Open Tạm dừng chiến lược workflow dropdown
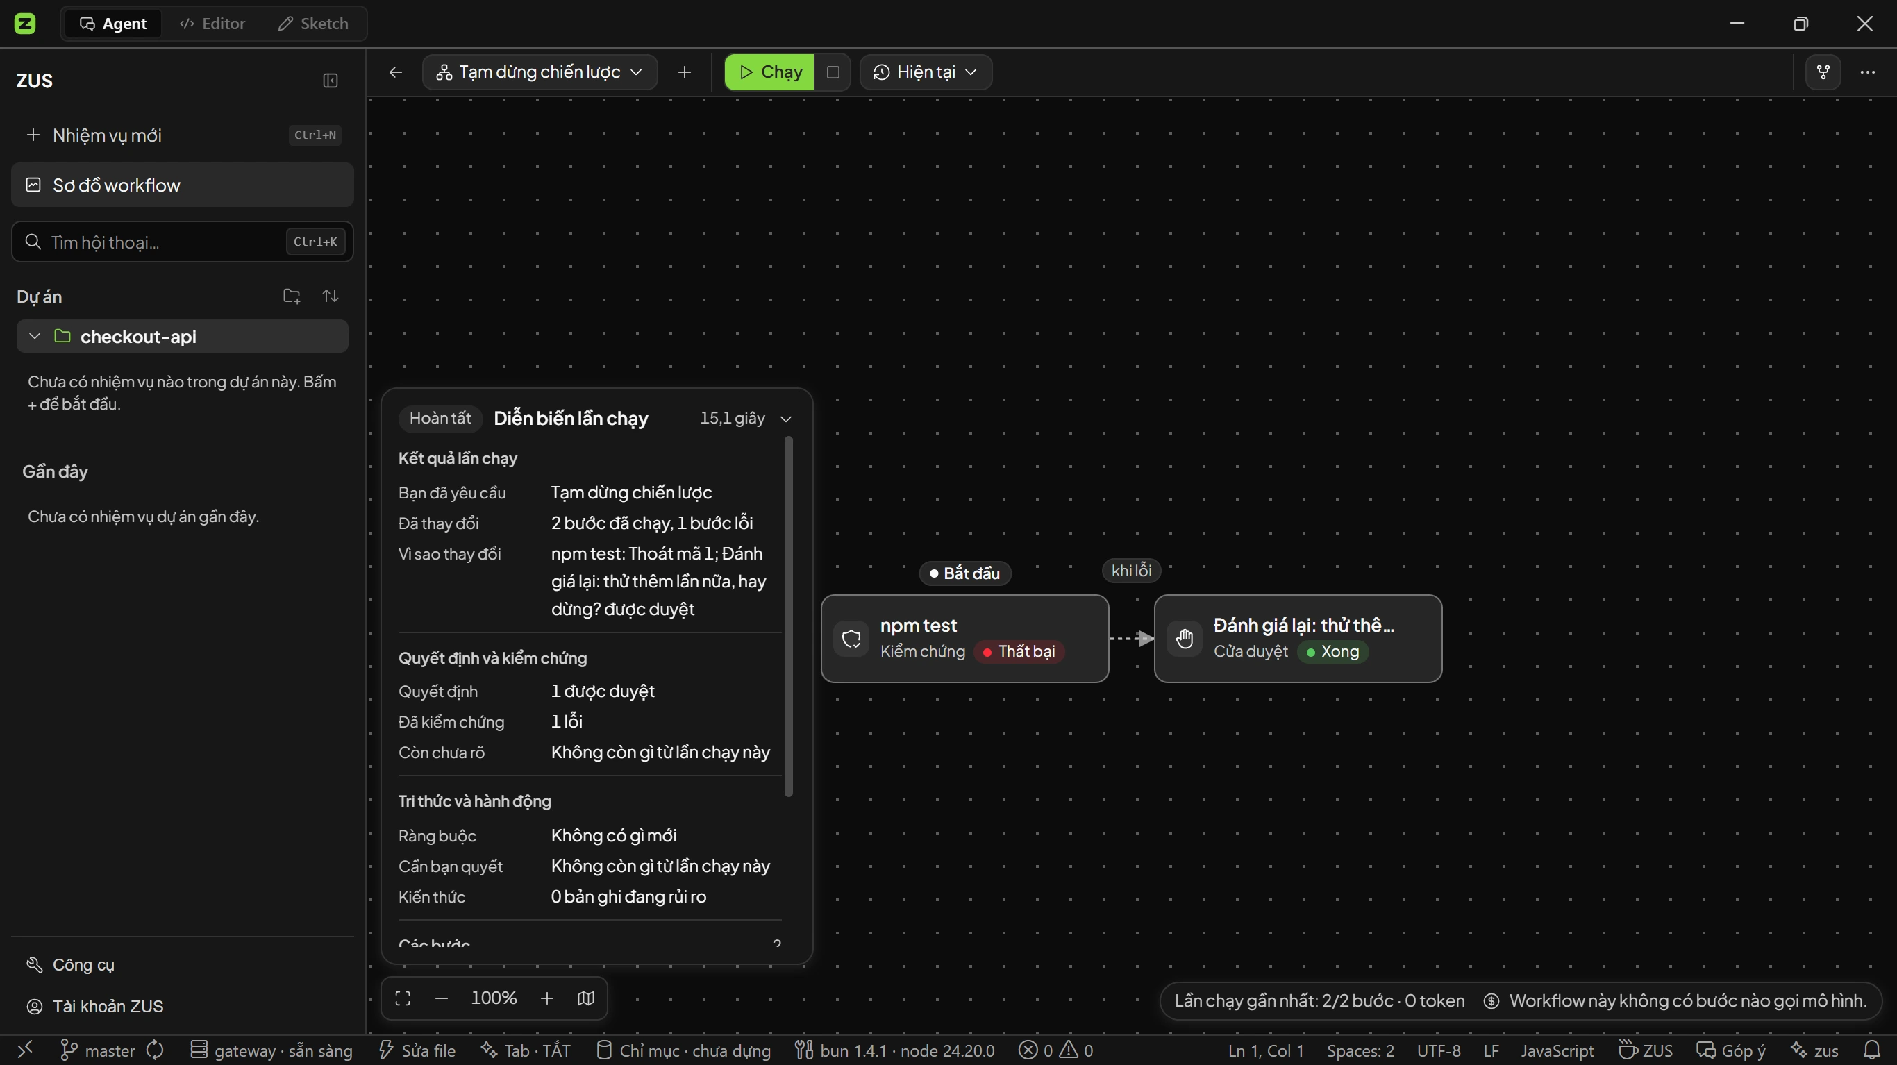The height and width of the screenshot is (1065, 1897). (x=540, y=72)
